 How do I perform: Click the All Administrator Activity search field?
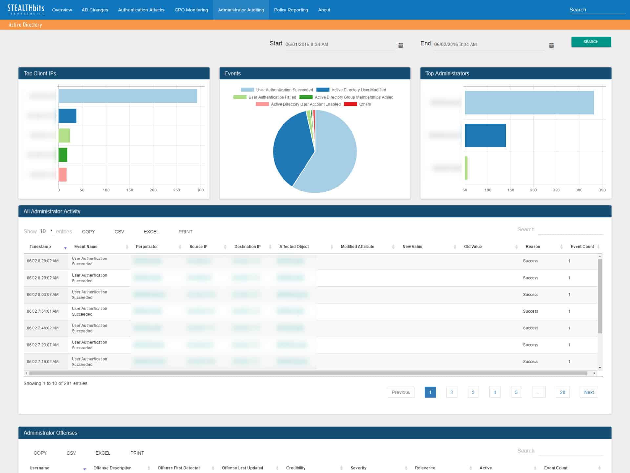[571, 230]
